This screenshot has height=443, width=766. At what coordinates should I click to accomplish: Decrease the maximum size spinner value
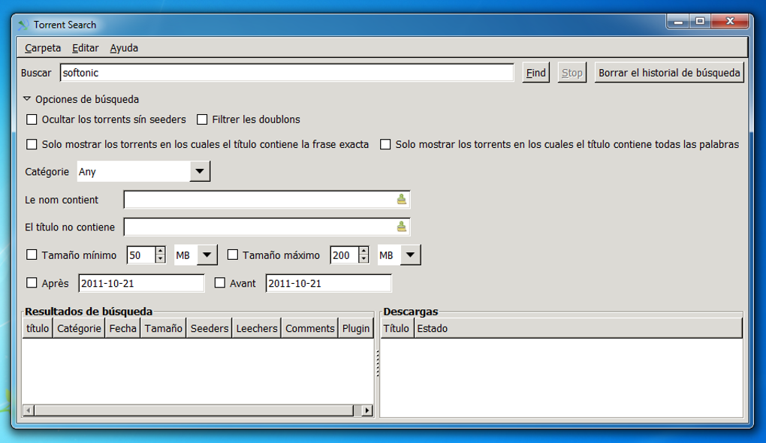click(363, 259)
